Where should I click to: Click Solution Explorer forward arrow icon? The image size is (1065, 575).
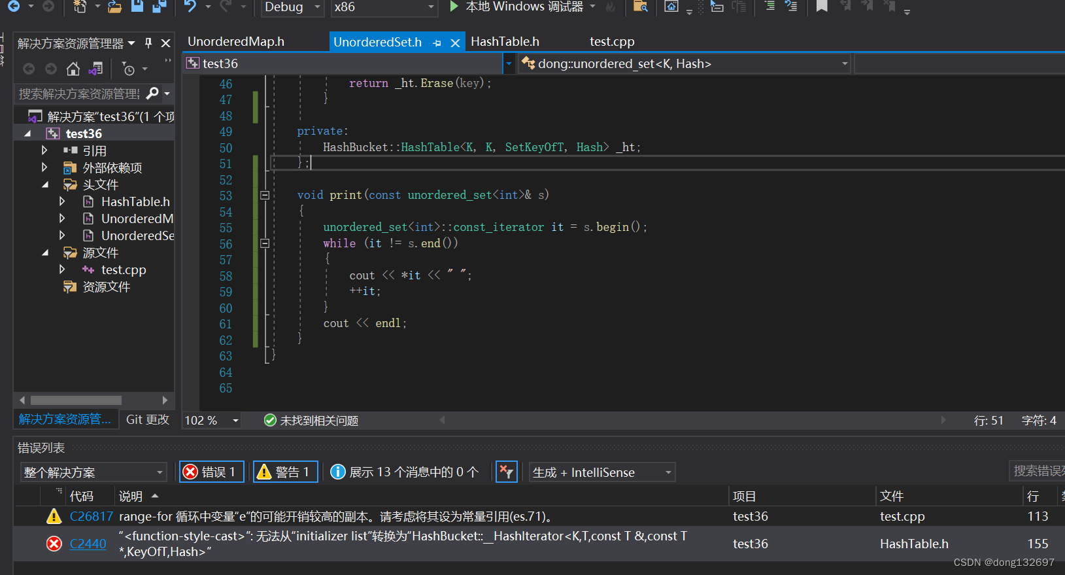coord(51,69)
